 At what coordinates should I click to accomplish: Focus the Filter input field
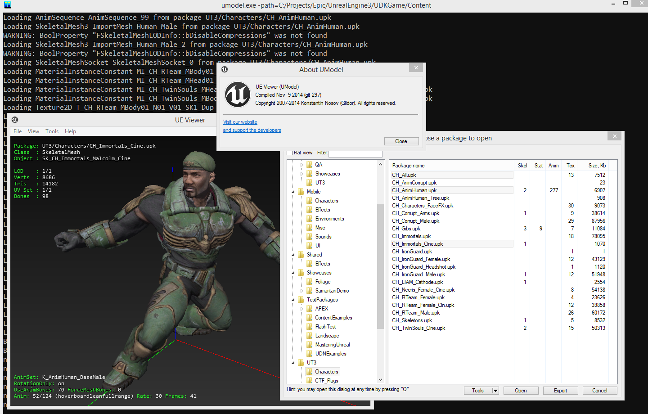coord(355,153)
